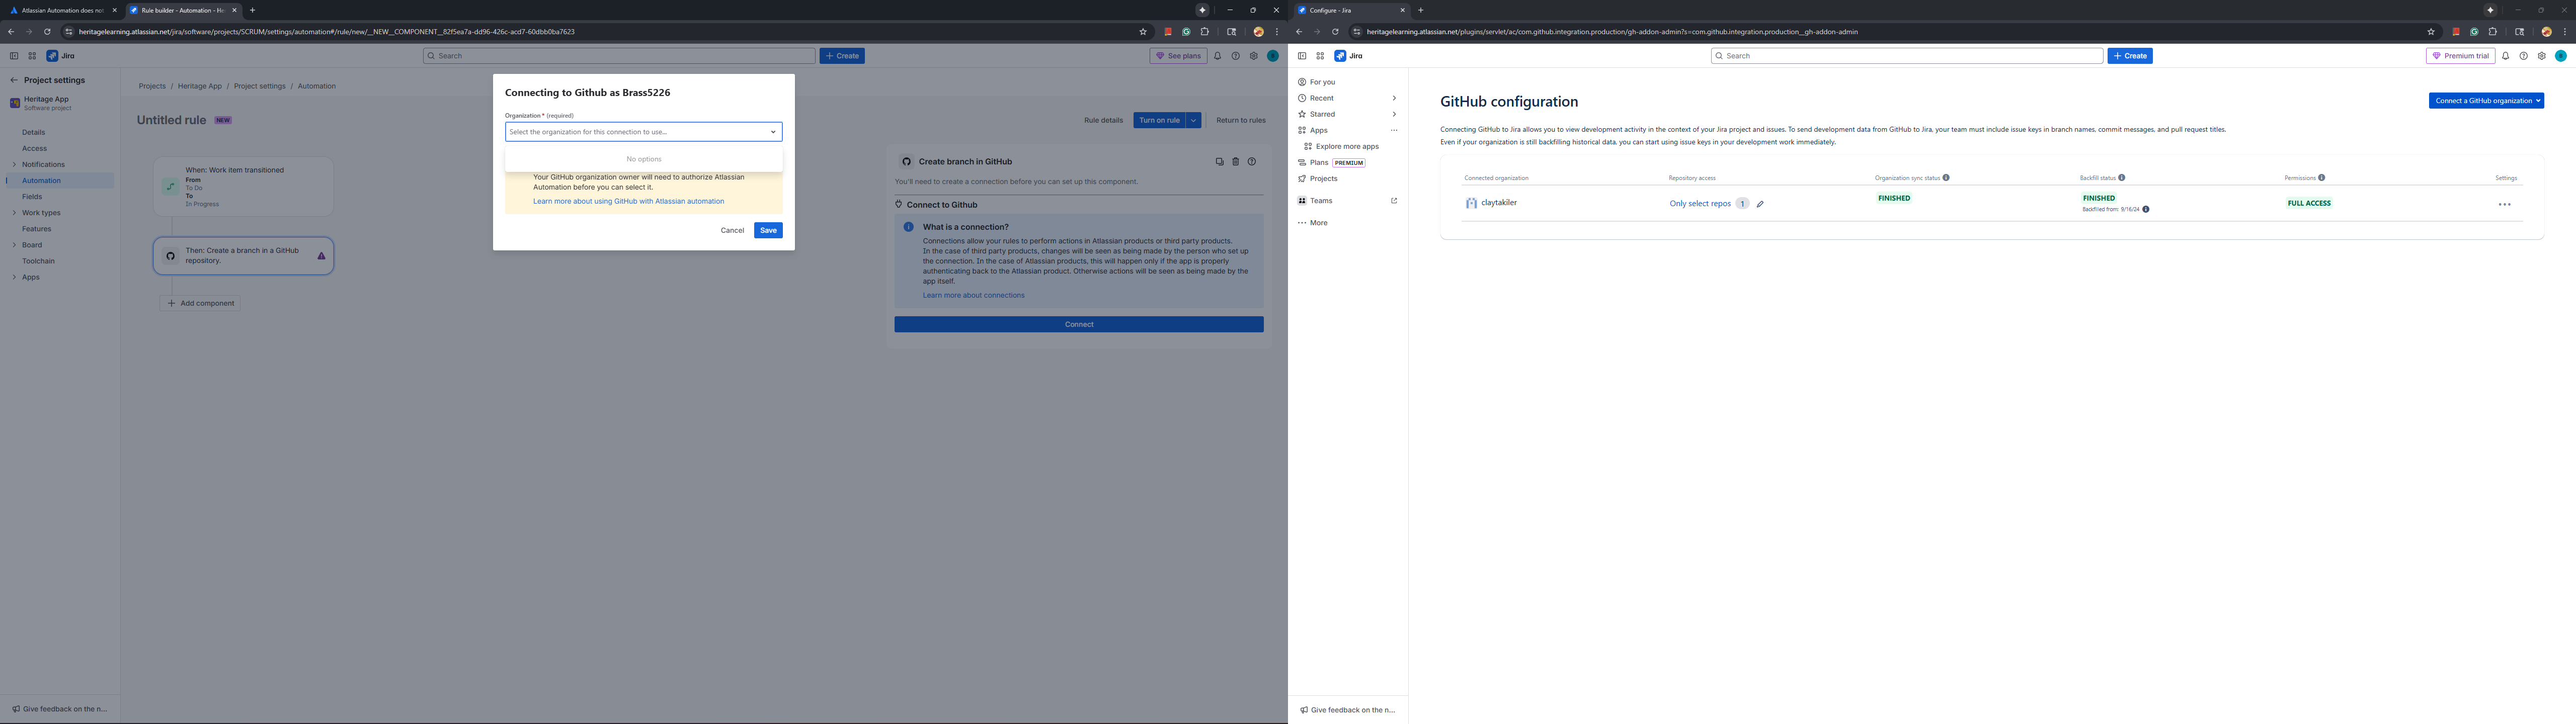Viewport: 2576px width, 724px height.
Task: Click the Premium trial button
Action: pyautogui.click(x=2460, y=56)
